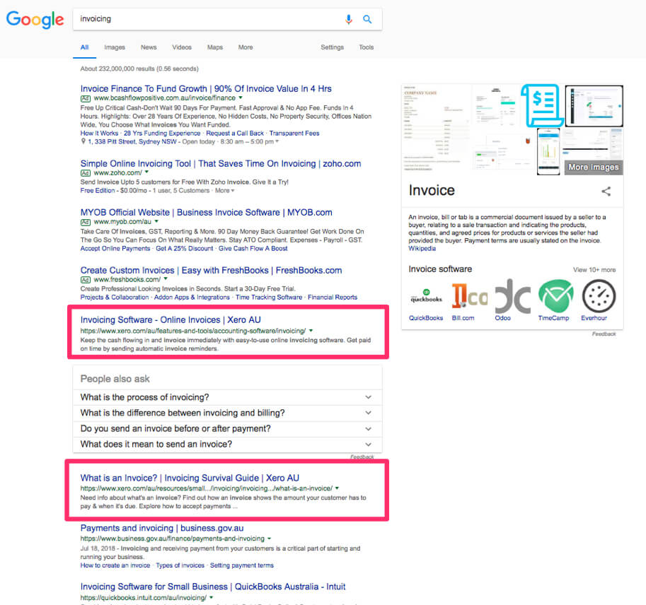Open dropdown arrow next to www.myob.com/au URL
The width and height of the screenshot is (646, 605).
coord(156,221)
